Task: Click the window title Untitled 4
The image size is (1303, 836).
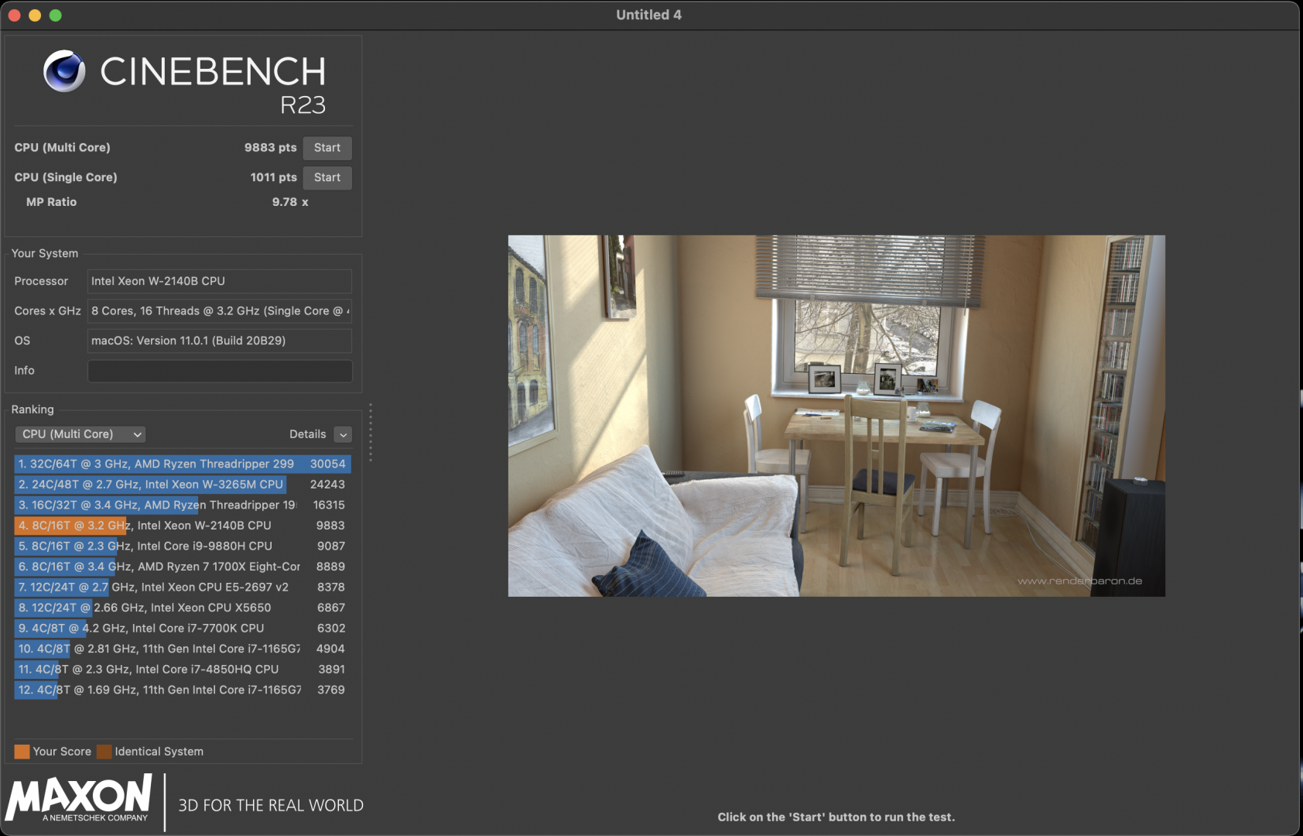Action: coord(648,15)
